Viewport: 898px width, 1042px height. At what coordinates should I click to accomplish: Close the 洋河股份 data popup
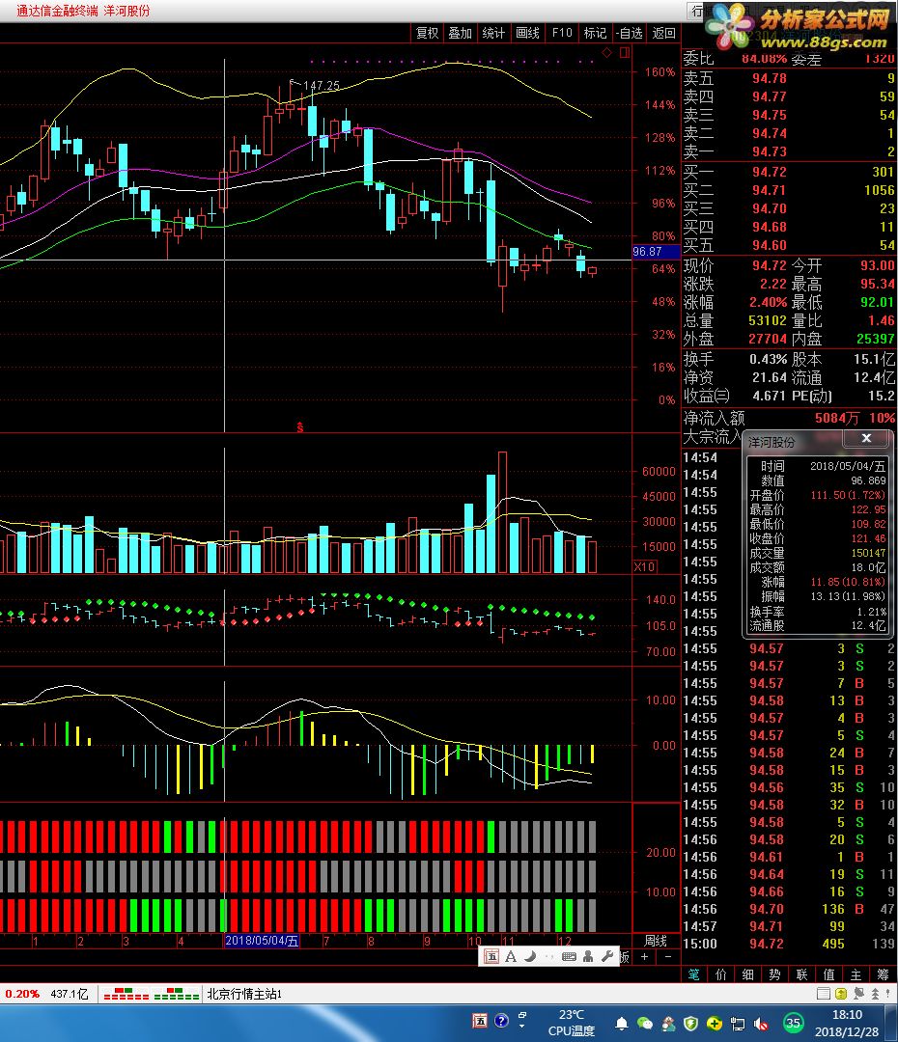click(x=866, y=438)
